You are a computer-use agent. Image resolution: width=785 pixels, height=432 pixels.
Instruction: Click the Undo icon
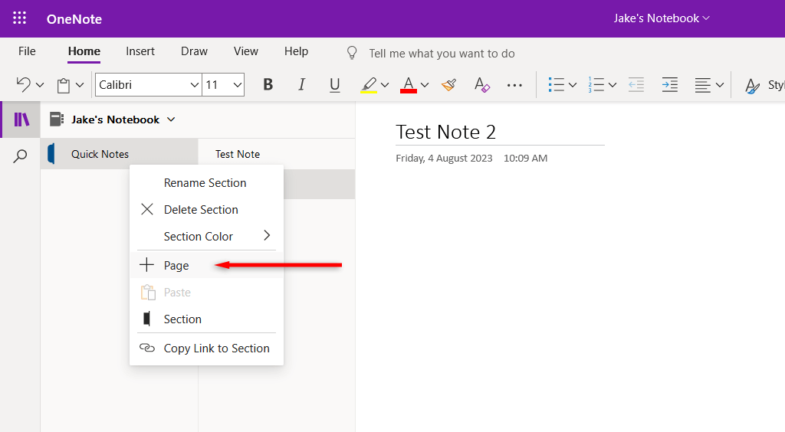click(24, 85)
